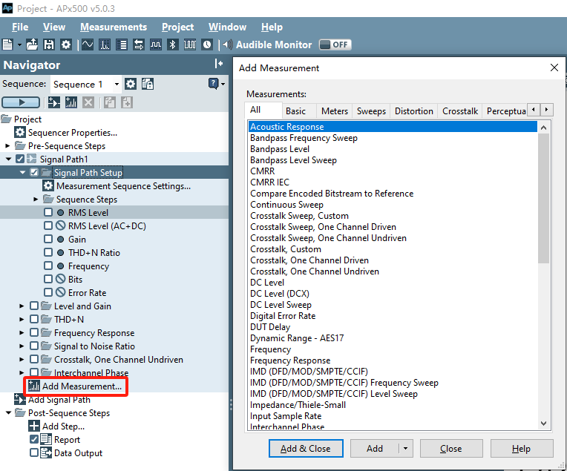Open the Project menu
Image resolution: width=567 pixels, height=471 pixels.
(177, 27)
